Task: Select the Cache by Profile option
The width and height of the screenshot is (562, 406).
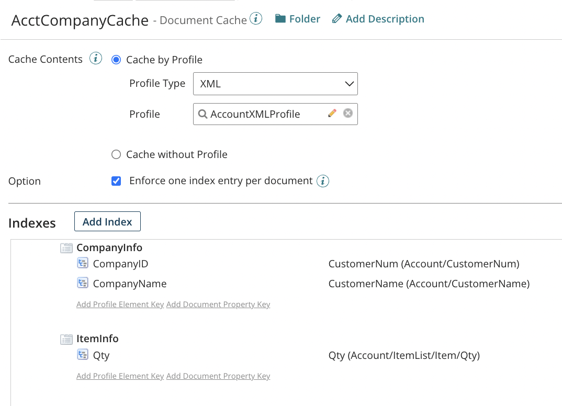Action: [116, 60]
